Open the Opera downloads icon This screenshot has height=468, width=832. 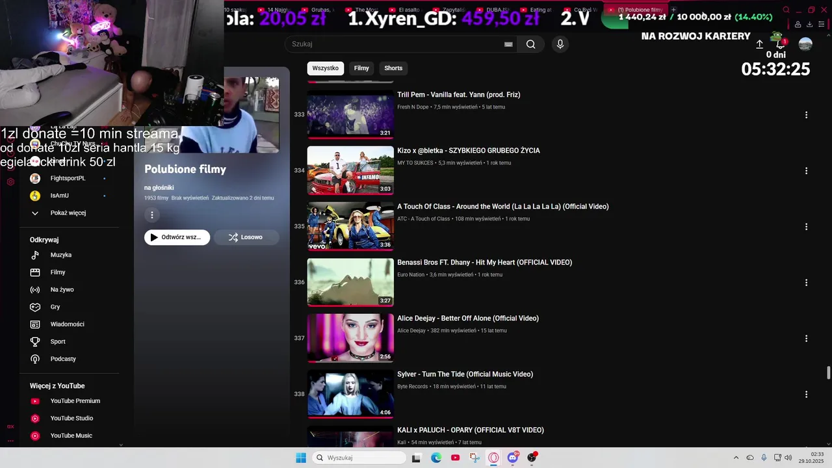click(810, 24)
